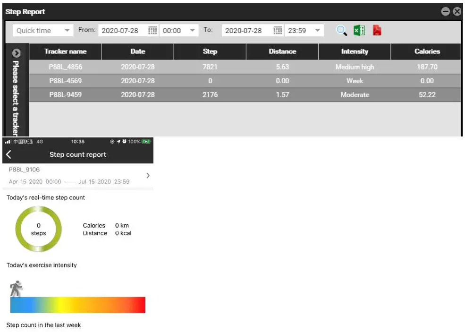465x332 pixels.
Task: Click the Medium high intensity cell
Action: (x=355, y=67)
